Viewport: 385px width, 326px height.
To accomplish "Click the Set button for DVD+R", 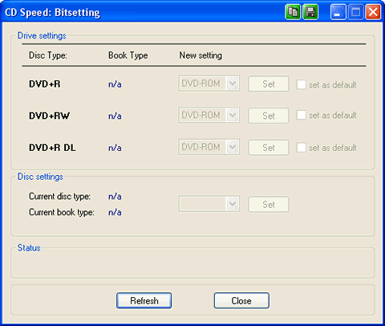I will coord(269,84).
